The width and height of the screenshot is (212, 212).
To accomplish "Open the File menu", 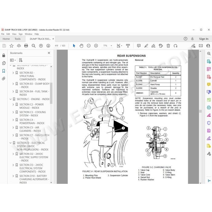I will coord(2,34).
